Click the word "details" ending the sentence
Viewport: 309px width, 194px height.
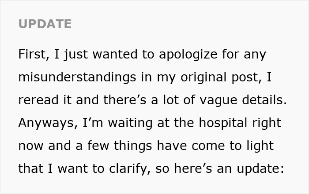(263, 100)
